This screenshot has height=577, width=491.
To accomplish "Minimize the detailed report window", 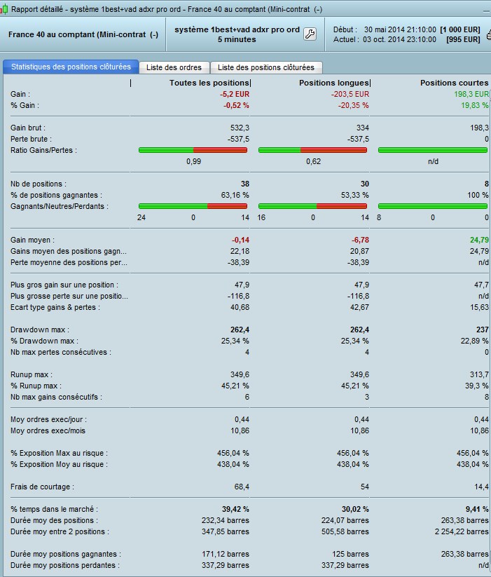I will (487, 12).
